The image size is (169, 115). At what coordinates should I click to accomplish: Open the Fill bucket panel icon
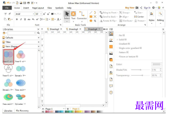pos(111,34)
